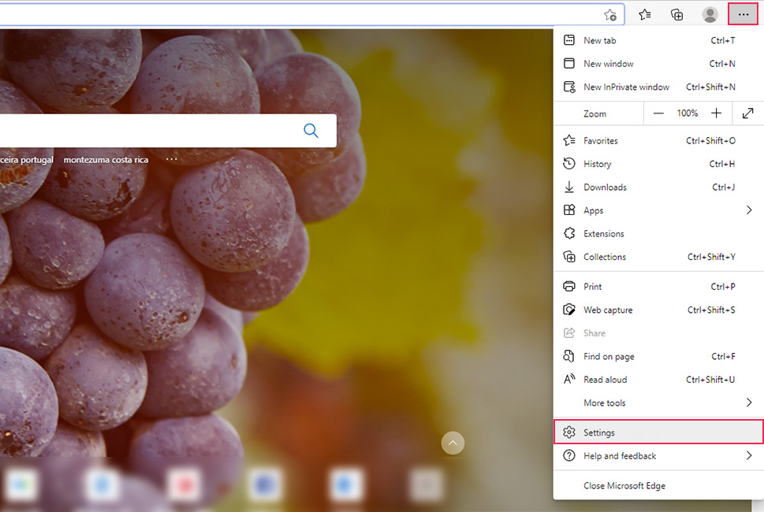The width and height of the screenshot is (764, 512).
Task: Click the scroll up arrow circle
Action: coord(453,443)
